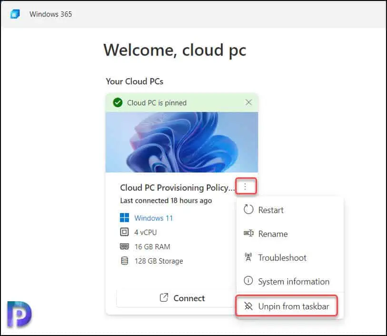
Task: Select Troubleshoot from the menu
Action: click(x=290, y=258)
